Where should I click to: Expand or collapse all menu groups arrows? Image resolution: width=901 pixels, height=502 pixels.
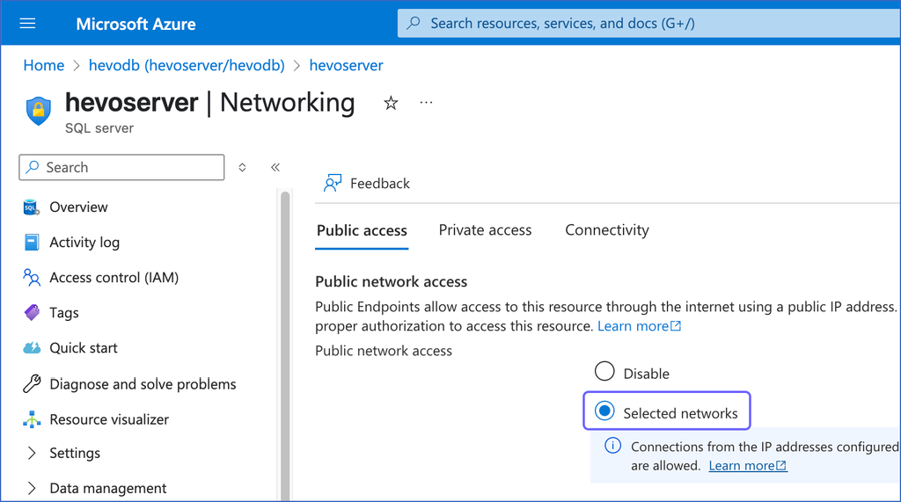point(243,167)
